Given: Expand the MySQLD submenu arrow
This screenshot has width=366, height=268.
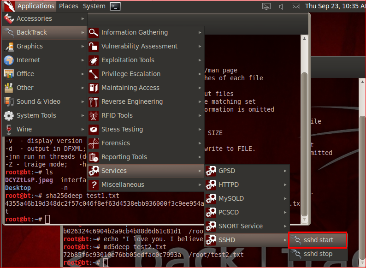Looking at the screenshot, I should point(285,198).
